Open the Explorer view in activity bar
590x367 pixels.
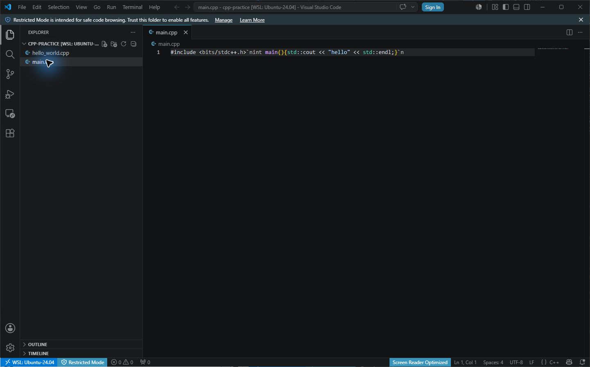coord(10,35)
